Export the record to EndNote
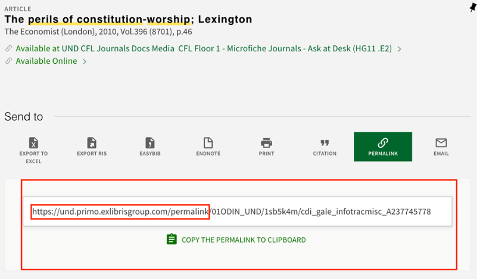477x279 pixels. click(x=208, y=147)
